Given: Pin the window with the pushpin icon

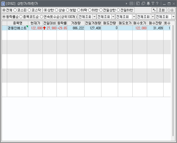Looking at the screenshot, I should 148,4.
